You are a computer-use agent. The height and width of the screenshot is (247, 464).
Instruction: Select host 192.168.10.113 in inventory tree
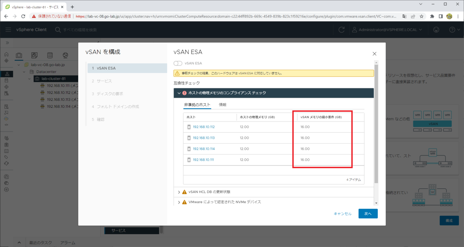pyautogui.click(x=59, y=99)
